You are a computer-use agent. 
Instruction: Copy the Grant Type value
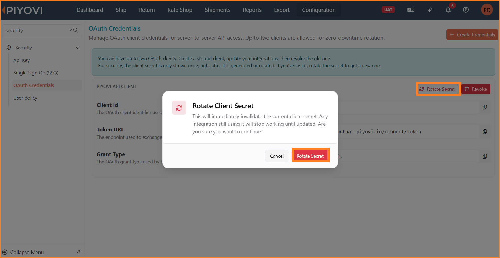[485, 156]
